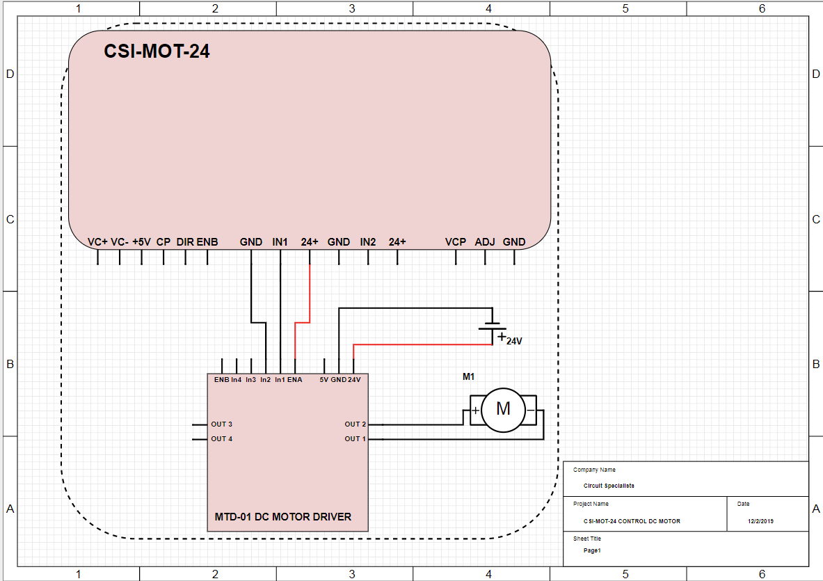Select the 5V pin on the motor driver
Screen dimensions: 823x581
(x=324, y=379)
